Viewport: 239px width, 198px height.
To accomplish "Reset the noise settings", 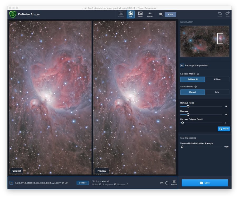I will 224,129.
